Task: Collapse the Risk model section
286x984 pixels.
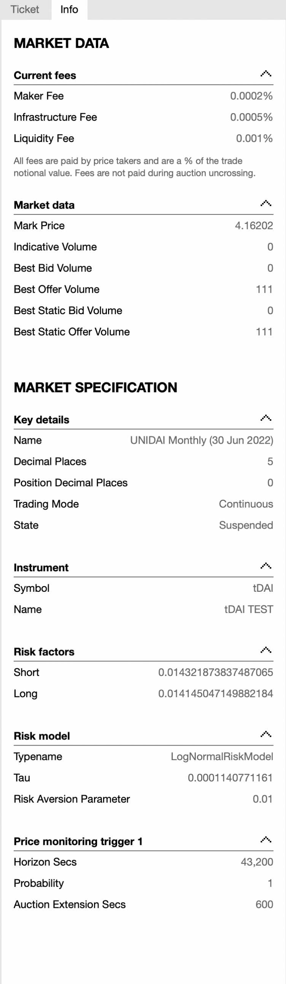Action: [x=266, y=735]
